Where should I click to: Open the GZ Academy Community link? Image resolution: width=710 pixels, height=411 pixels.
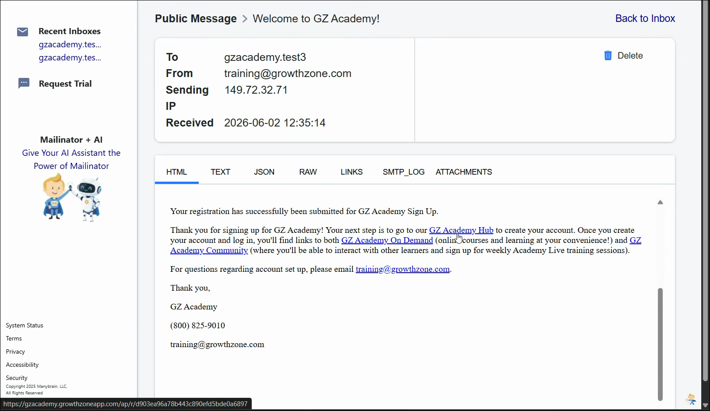pos(209,250)
